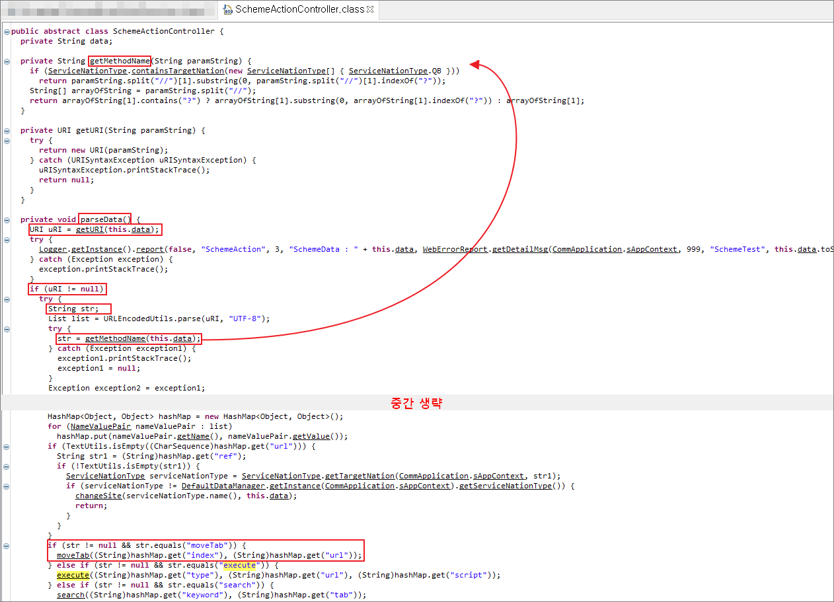This screenshot has height=602, width=834.
Task: Collapse the try block inside getURI
Action: click(x=7, y=140)
